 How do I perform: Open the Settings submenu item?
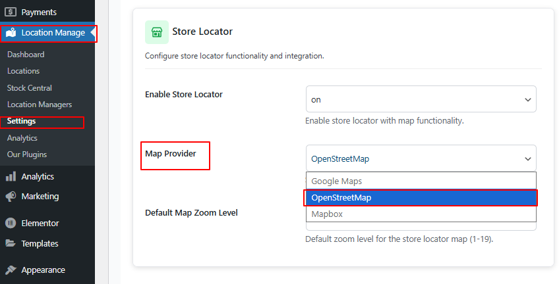coord(22,122)
